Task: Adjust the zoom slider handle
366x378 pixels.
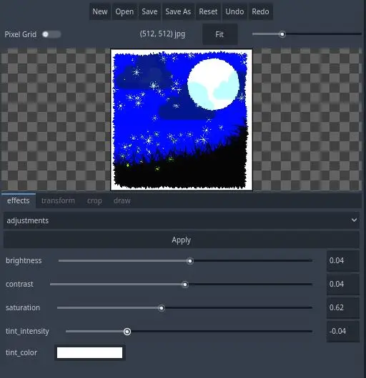Action: (282, 34)
